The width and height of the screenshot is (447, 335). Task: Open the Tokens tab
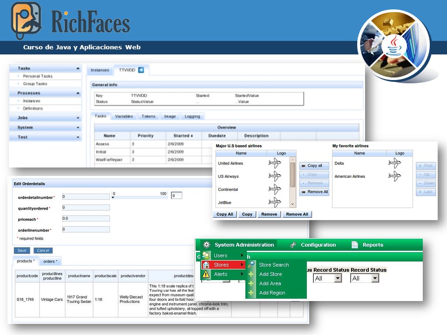[x=148, y=116]
